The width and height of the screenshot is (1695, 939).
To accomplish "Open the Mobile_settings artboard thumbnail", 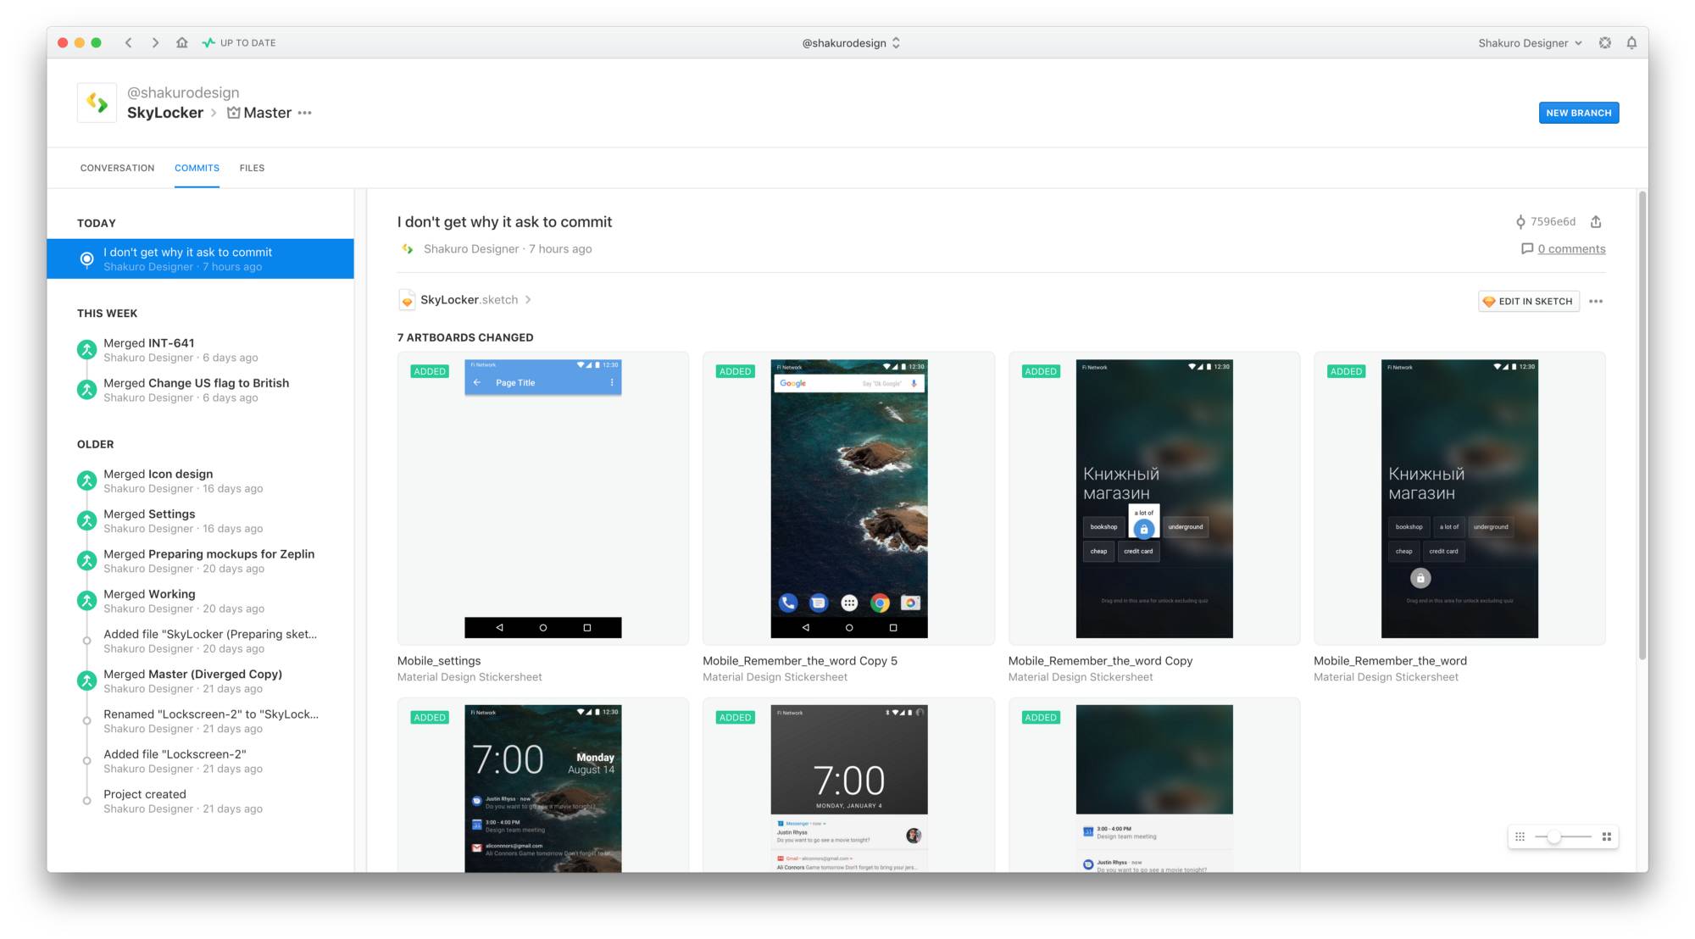I will pos(542,498).
